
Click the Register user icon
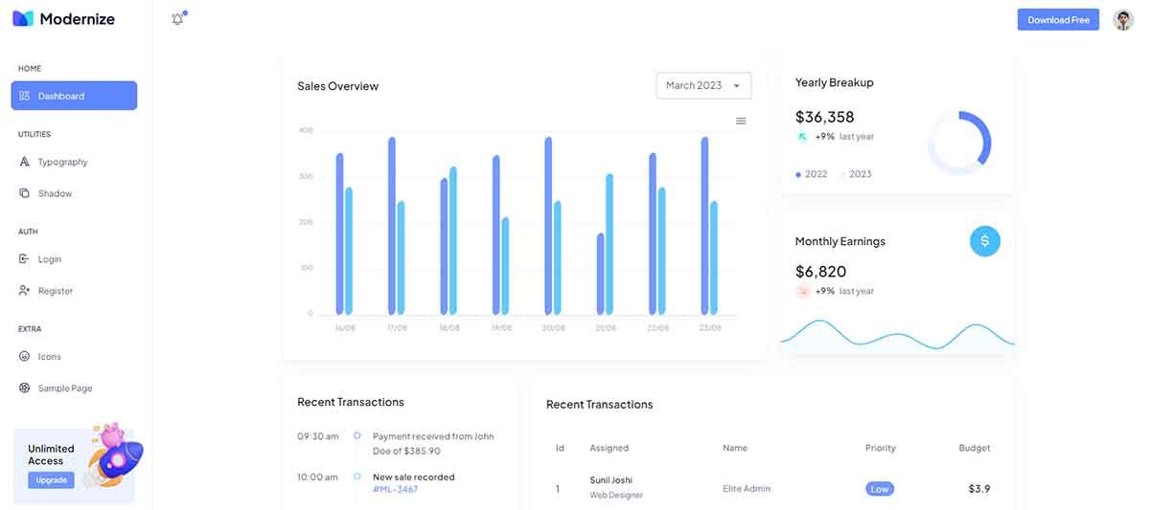coord(25,291)
